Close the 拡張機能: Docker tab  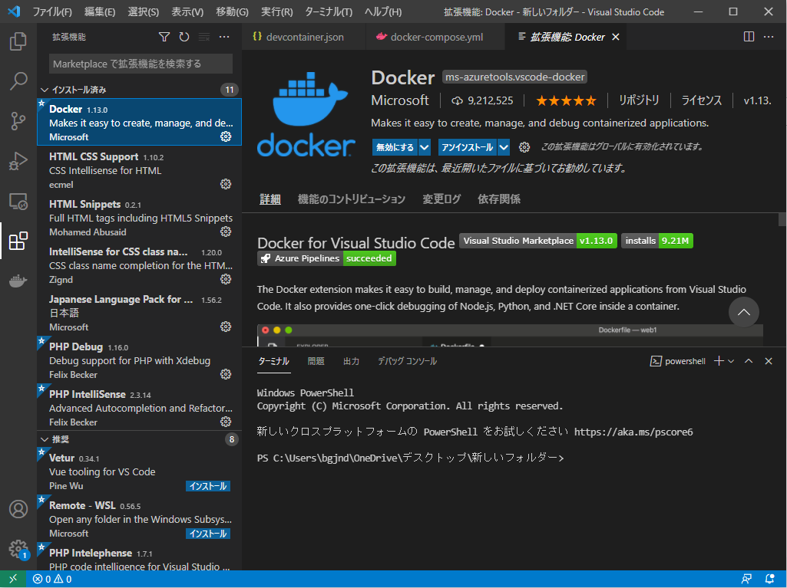tap(616, 37)
